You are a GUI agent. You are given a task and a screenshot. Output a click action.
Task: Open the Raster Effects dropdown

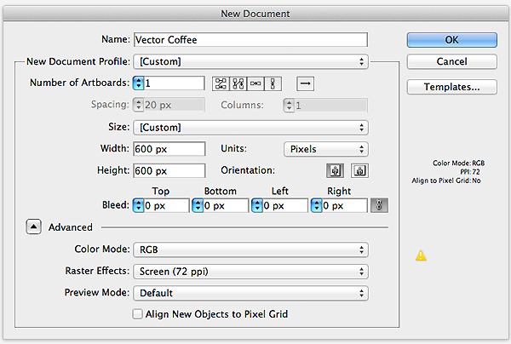pyautogui.click(x=250, y=272)
